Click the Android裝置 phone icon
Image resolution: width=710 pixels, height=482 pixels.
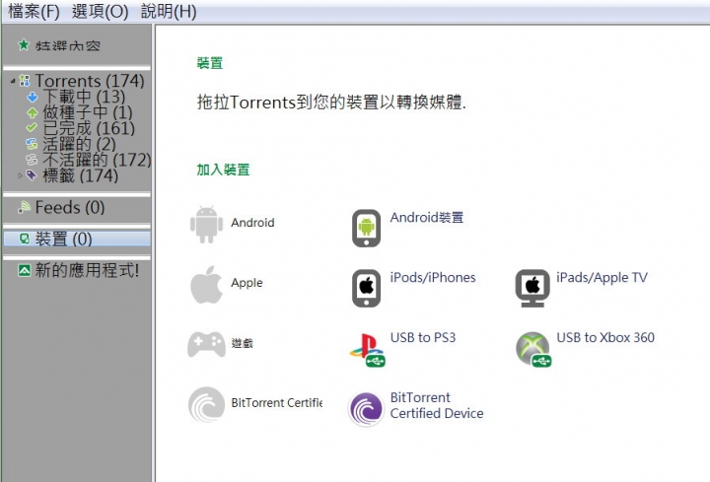(x=366, y=228)
